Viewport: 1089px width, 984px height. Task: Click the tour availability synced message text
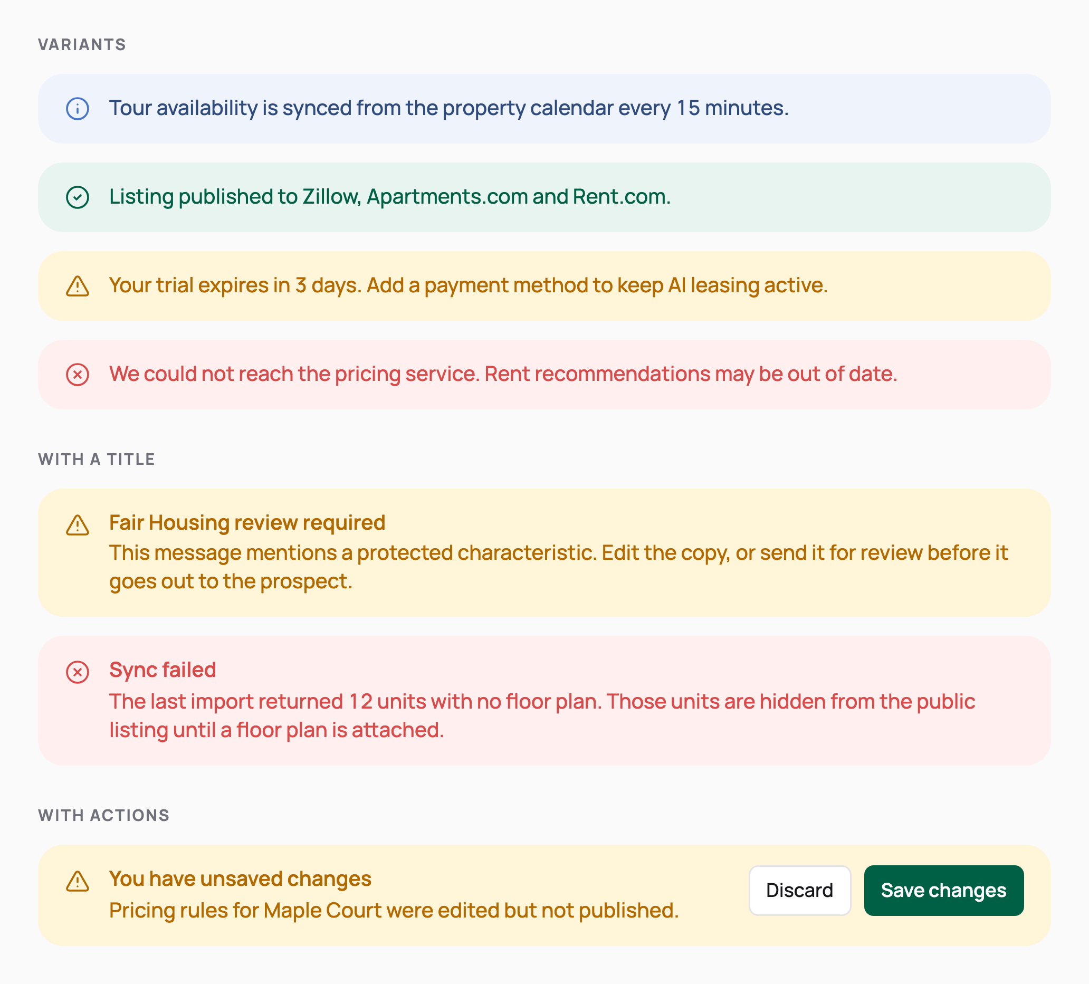(449, 108)
